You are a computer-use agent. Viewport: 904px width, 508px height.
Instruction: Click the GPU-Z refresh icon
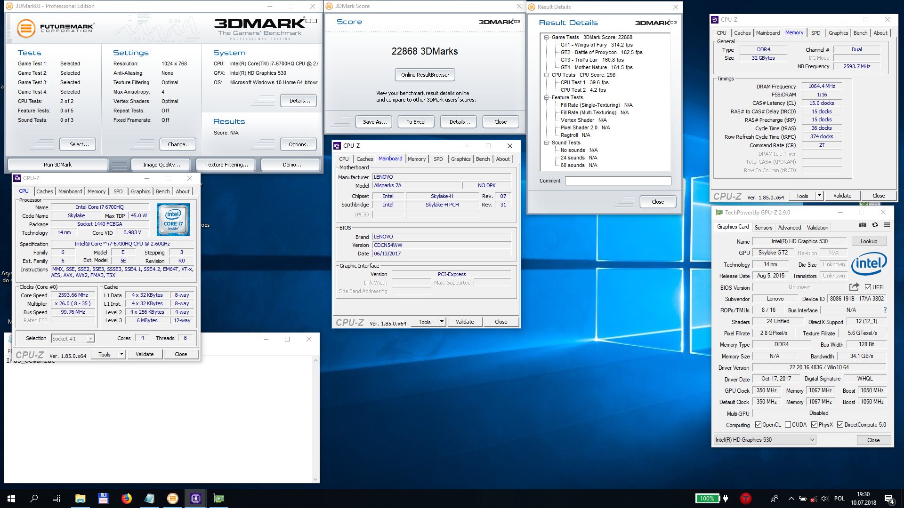tap(875, 225)
